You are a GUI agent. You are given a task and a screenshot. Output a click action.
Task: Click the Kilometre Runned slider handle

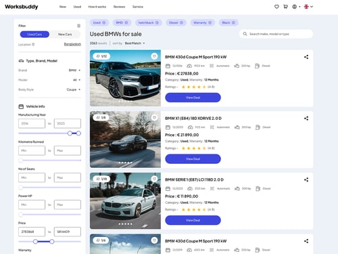coord(20,161)
